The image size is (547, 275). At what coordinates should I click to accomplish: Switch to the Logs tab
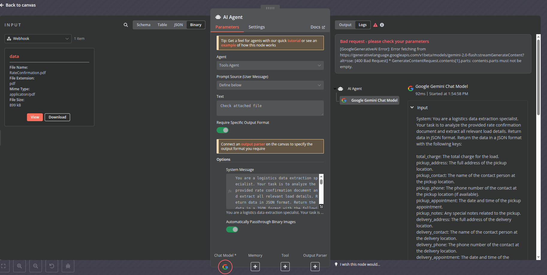(x=363, y=25)
